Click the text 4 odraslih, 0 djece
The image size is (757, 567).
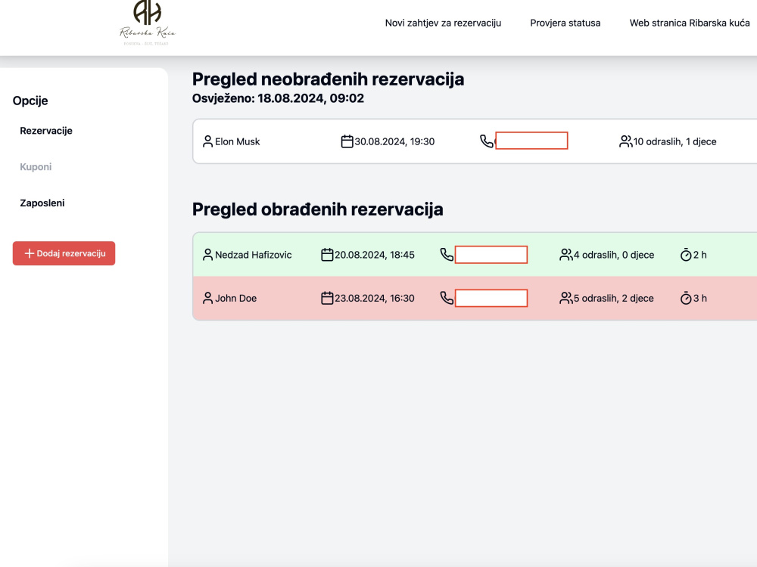(x=614, y=255)
